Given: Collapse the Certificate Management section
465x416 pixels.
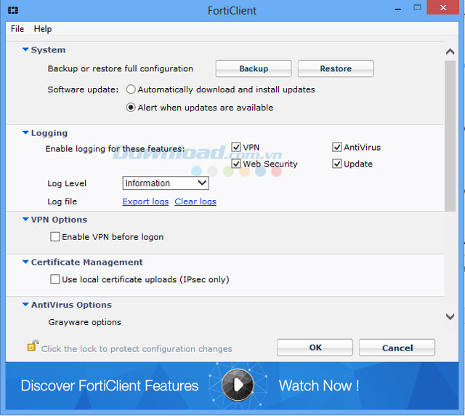Looking at the screenshot, I should point(25,263).
